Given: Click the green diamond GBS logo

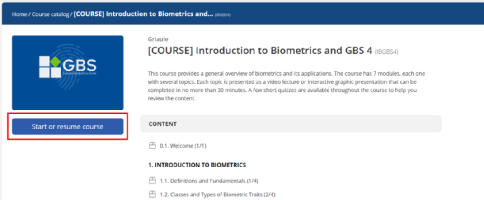Looking at the screenshot, I should coord(55,62).
